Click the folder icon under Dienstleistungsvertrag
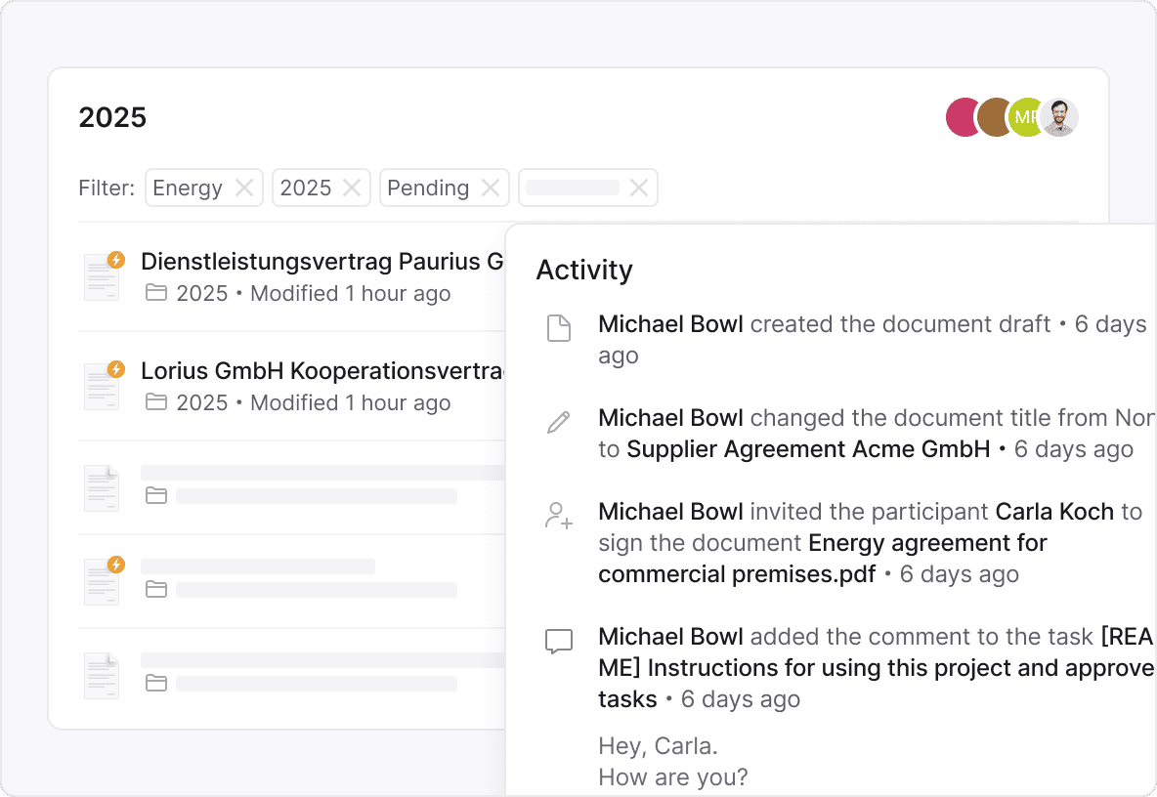Image resolution: width=1157 pixels, height=797 pixels. coord(155,293)
